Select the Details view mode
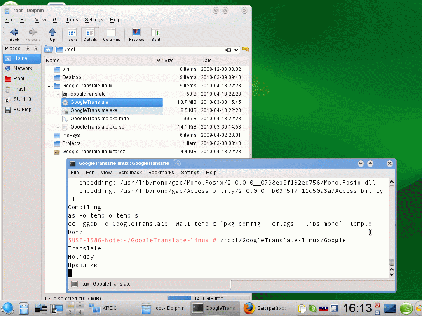Viewport: 422px width, 316px height. point(90,35)
